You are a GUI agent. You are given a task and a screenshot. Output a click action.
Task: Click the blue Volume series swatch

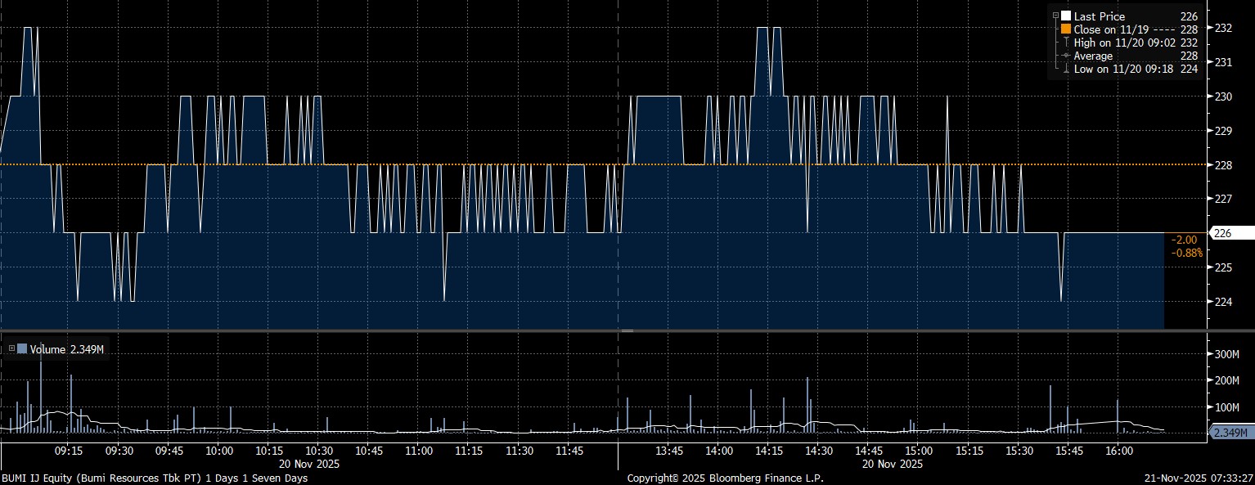(22, 349)
